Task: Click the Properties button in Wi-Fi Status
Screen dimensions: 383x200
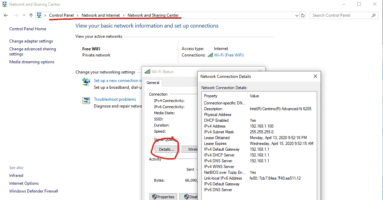Action: [x=164, y=197]
